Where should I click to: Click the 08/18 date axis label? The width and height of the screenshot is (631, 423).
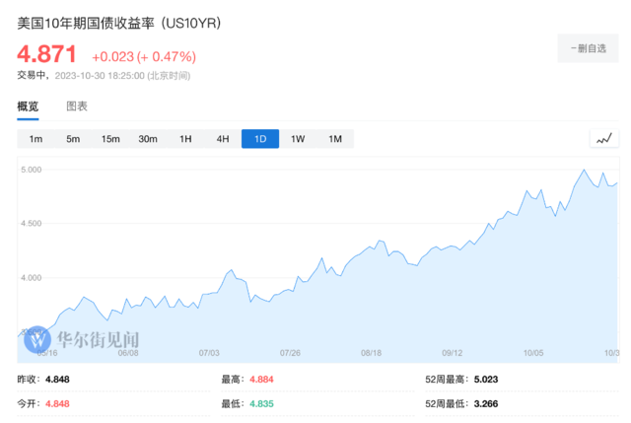[x=371, y=353]
